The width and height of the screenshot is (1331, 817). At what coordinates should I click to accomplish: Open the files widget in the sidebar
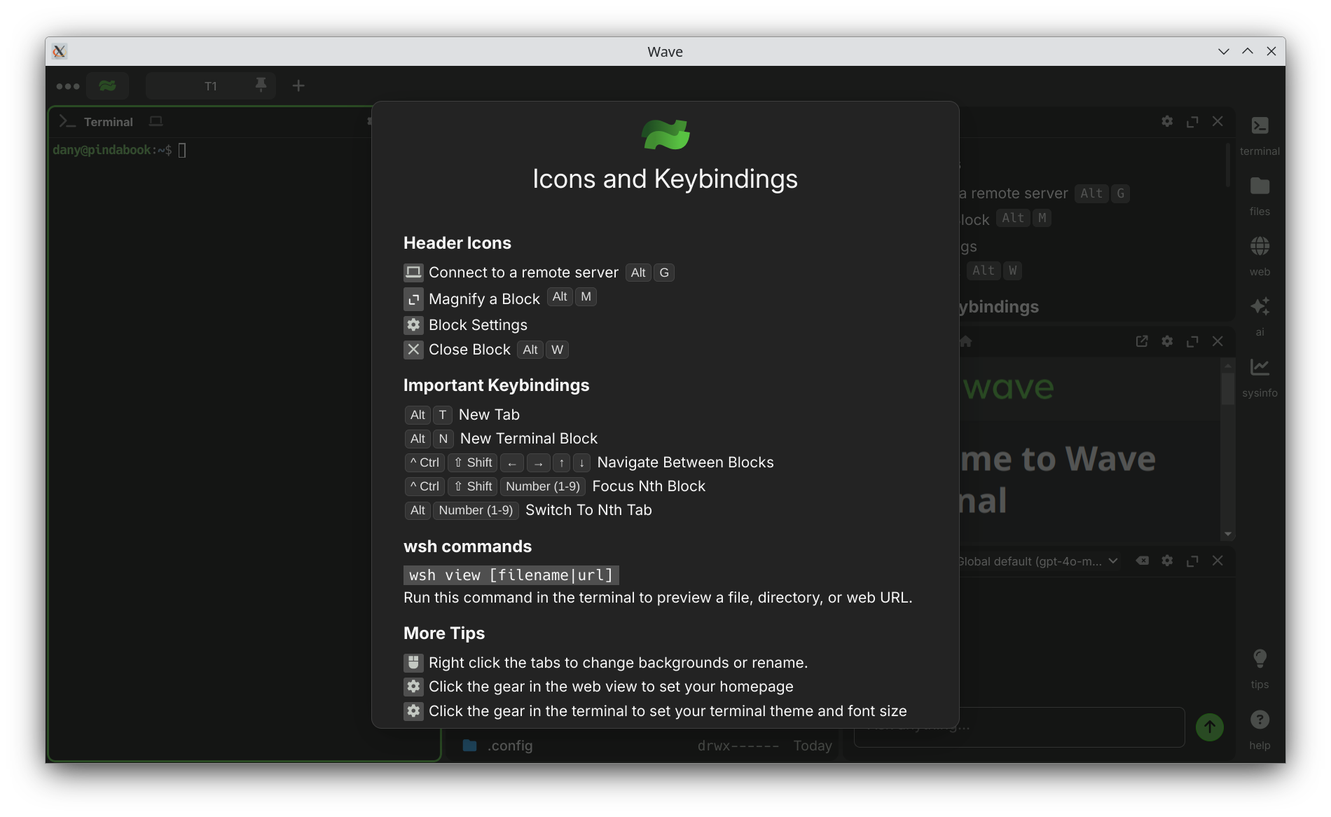tap(1259, 195)
